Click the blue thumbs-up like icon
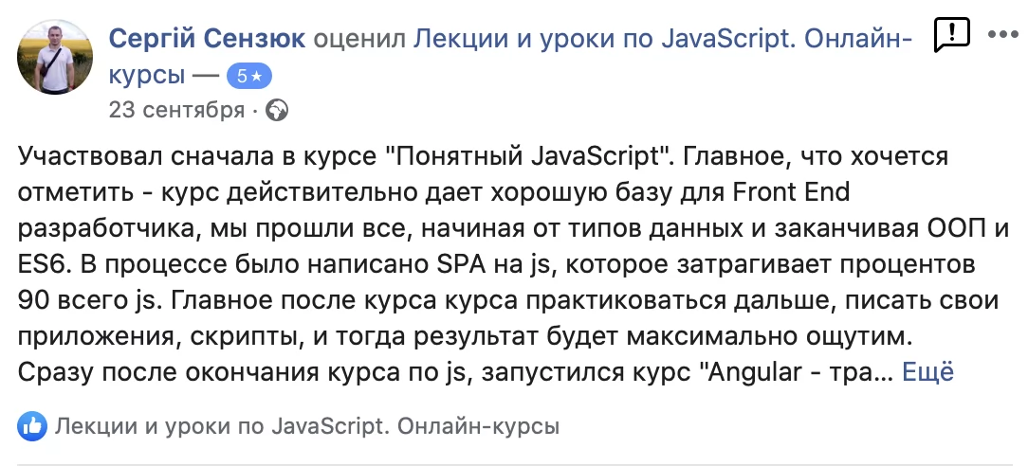This screenshot has height=466, width=1028. click(33, 426)
